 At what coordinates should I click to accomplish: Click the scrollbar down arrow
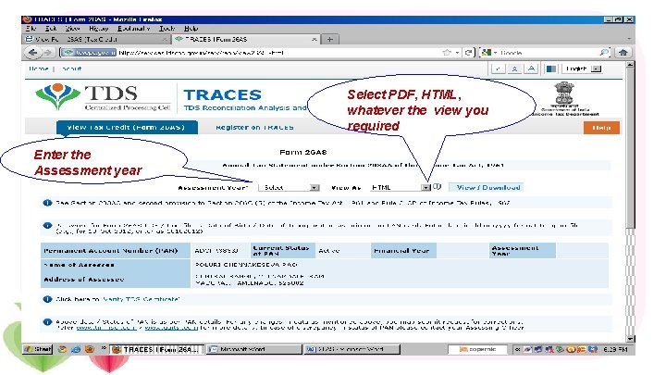pos(630,339)
